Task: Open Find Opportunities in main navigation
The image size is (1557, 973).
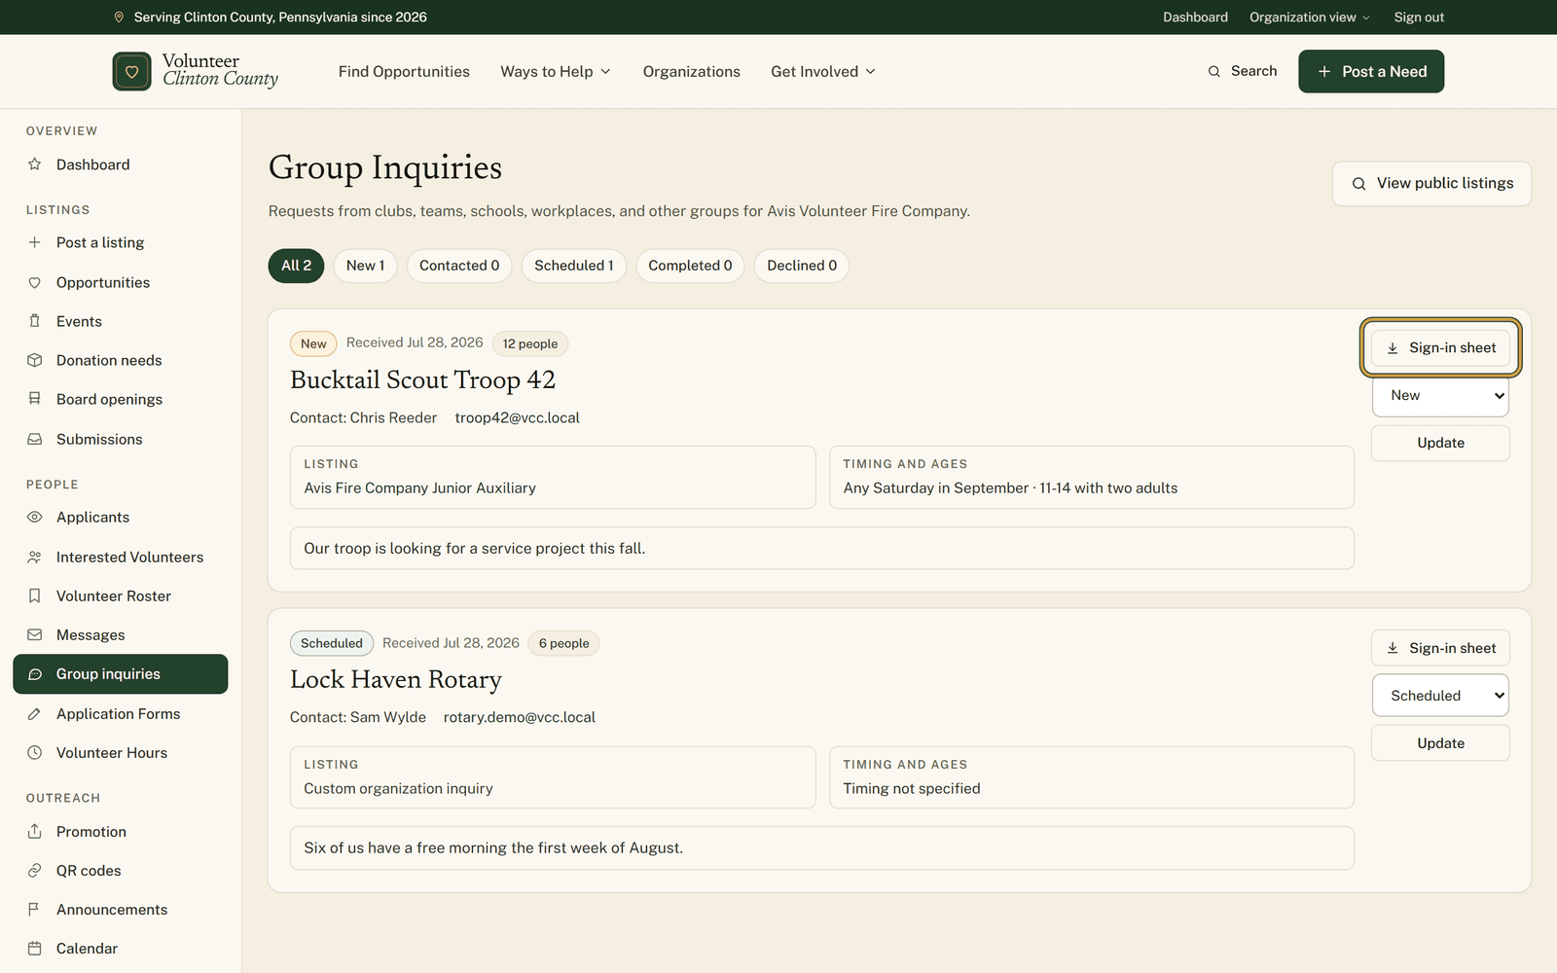Action: (404, 71)
